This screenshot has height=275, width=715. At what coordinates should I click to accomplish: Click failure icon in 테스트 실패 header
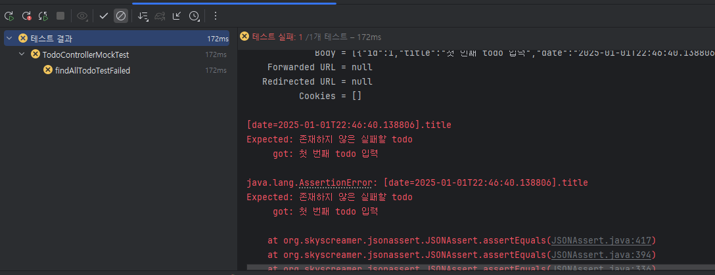click(245, 36)
